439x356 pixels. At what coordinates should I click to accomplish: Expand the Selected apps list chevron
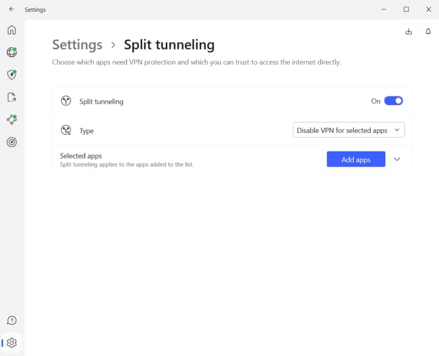(397, 159)
